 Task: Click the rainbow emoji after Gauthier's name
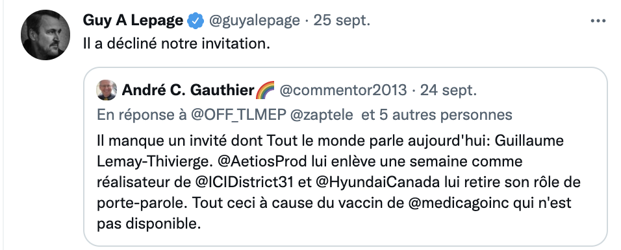point(265,90)
